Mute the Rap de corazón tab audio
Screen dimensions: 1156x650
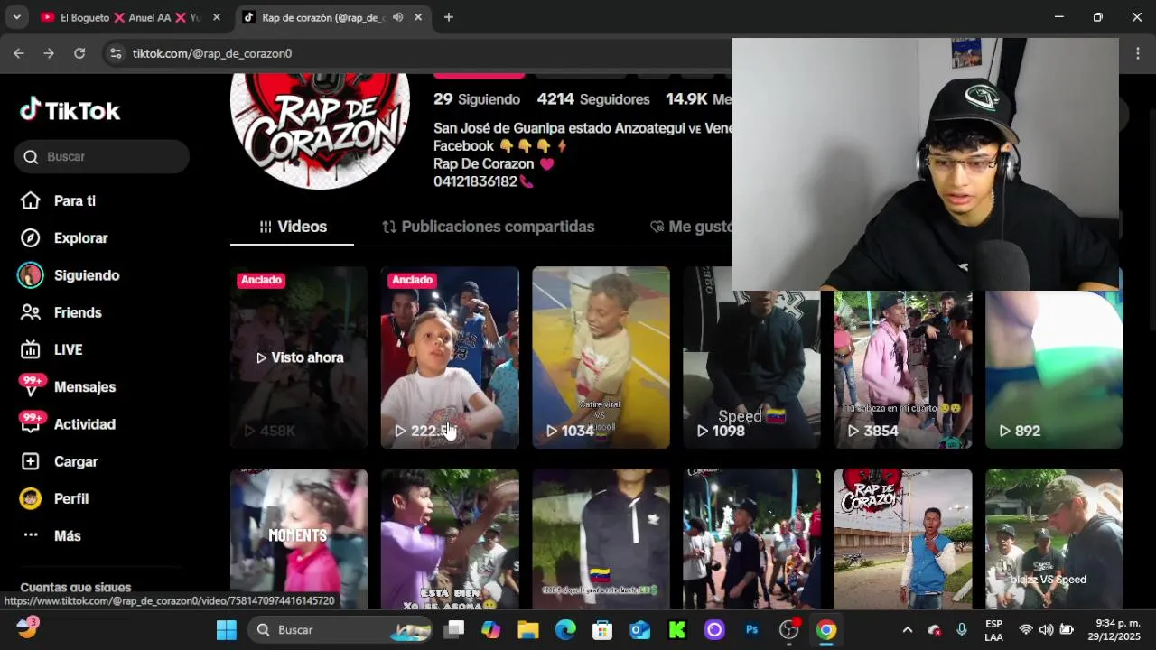click(x=397, y=17)
